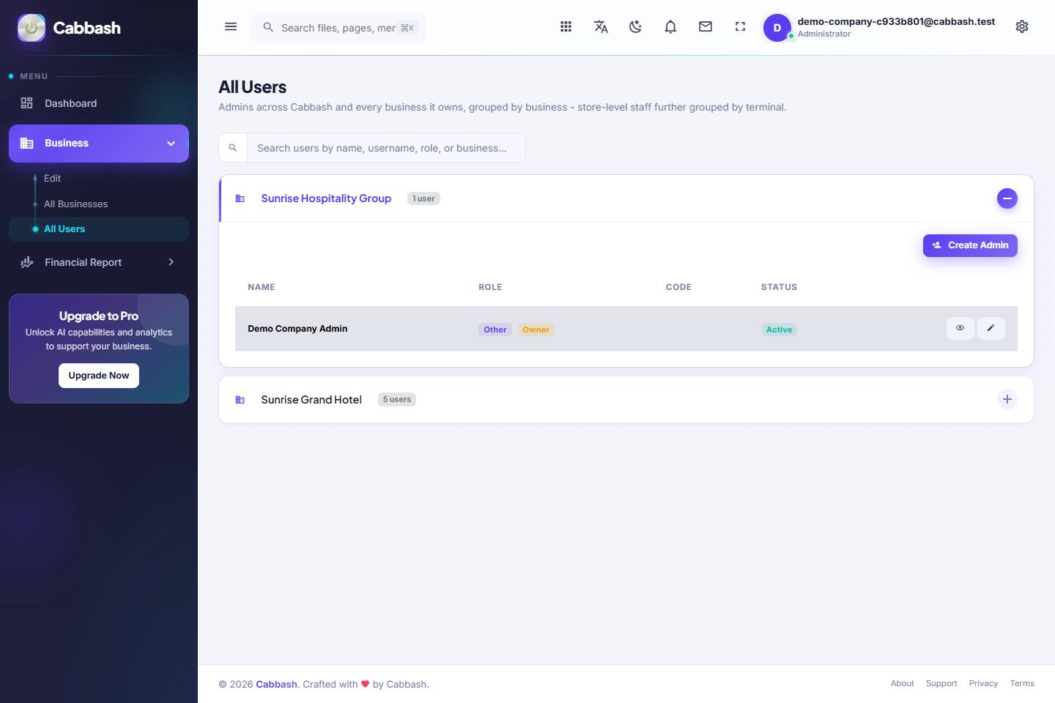Expand Sunrise Grand Hotel with plus button
Viewport: 1055px width, 703px height.
pos(1007,399)
